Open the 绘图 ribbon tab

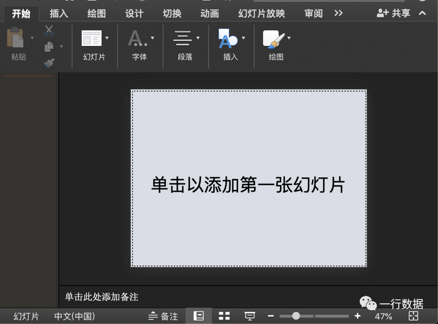96,13
